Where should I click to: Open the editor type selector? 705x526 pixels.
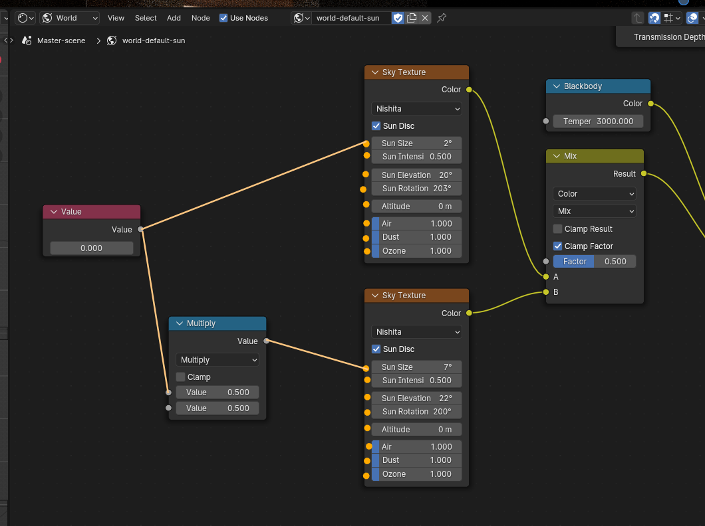tap(25, 18)
